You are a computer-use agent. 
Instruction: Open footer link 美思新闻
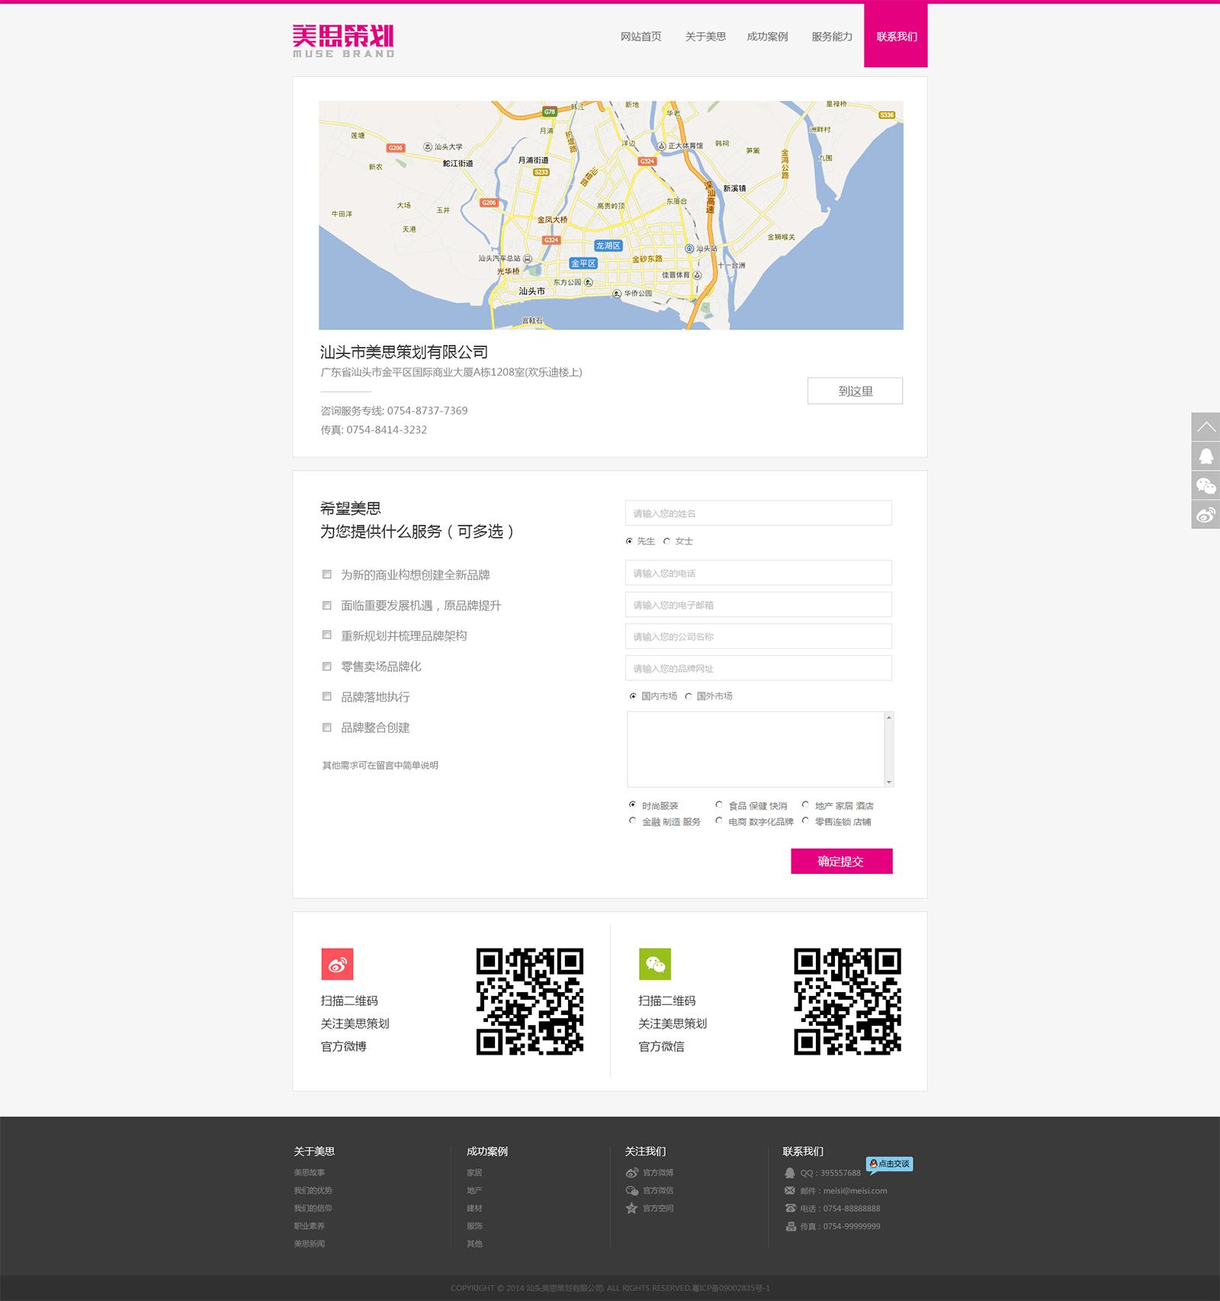[x=310, y=1244]
